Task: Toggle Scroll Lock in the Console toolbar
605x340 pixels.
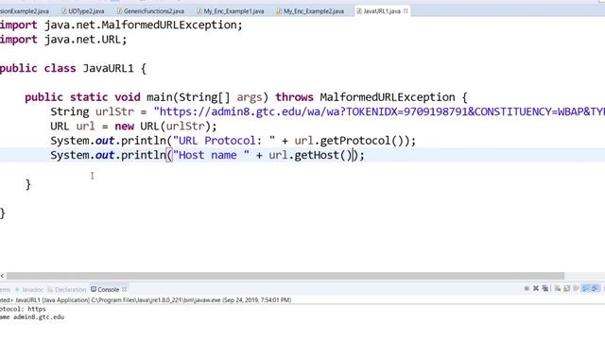Action: pos(566,288)
